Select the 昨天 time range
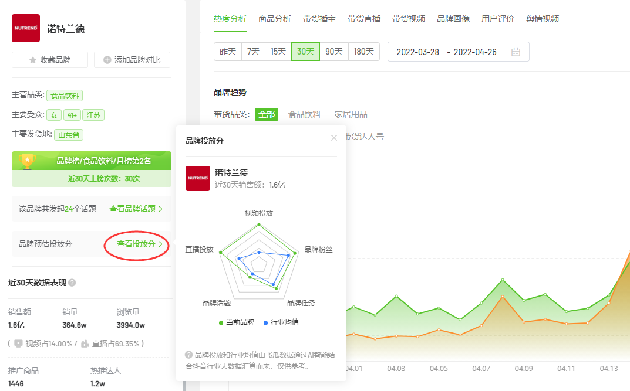This screenshot has height=391, width=630. [x=228, y=52]
